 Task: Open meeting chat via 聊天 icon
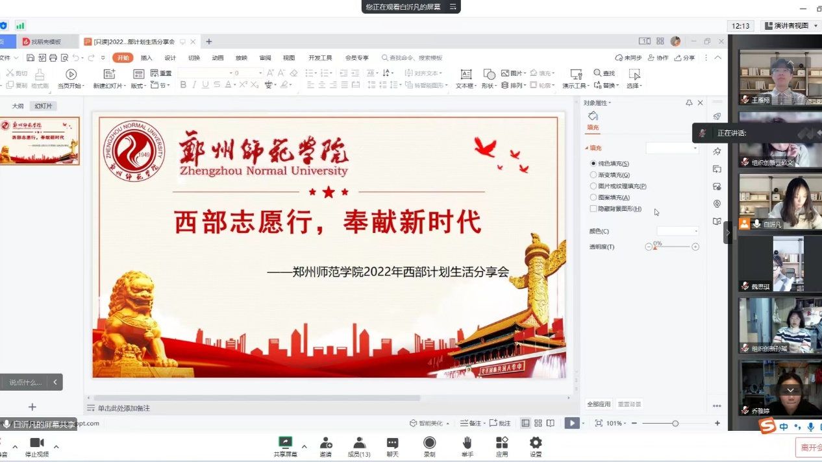pyautogui.click(x=392, y=446)
